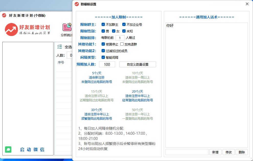Click the 全选 checklist icon

pos(60,47)
